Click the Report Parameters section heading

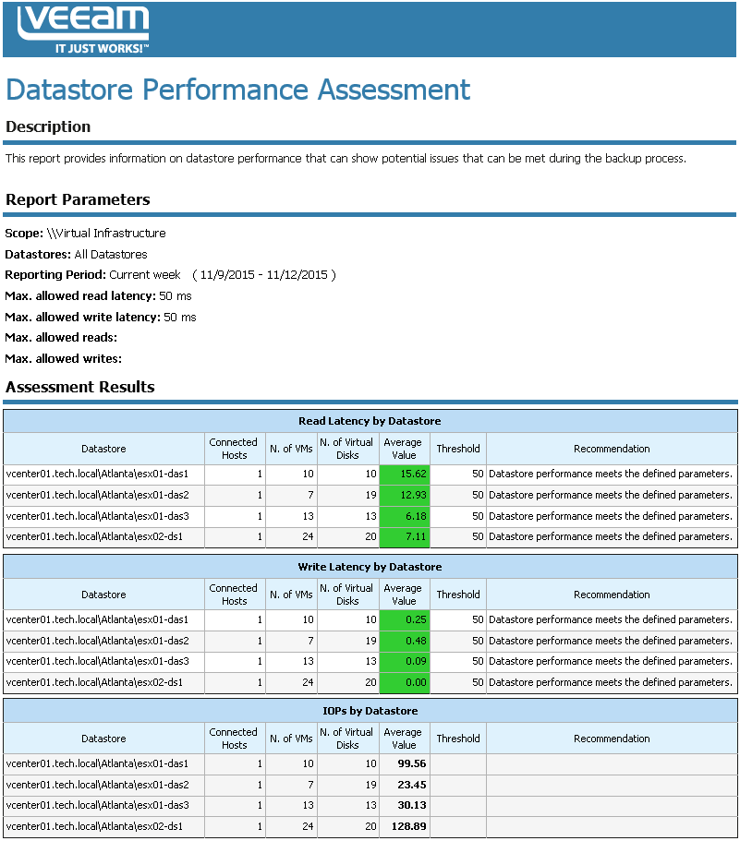pos(78,199)
